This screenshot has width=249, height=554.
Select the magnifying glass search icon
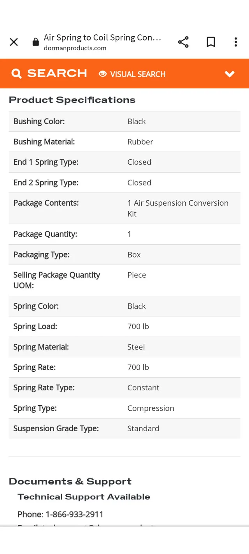(x=16, y=73)
